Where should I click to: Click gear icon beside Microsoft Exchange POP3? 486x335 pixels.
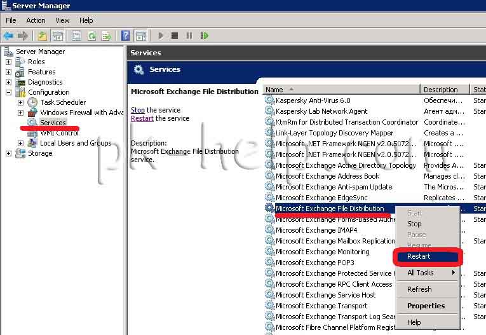point(269,262)
